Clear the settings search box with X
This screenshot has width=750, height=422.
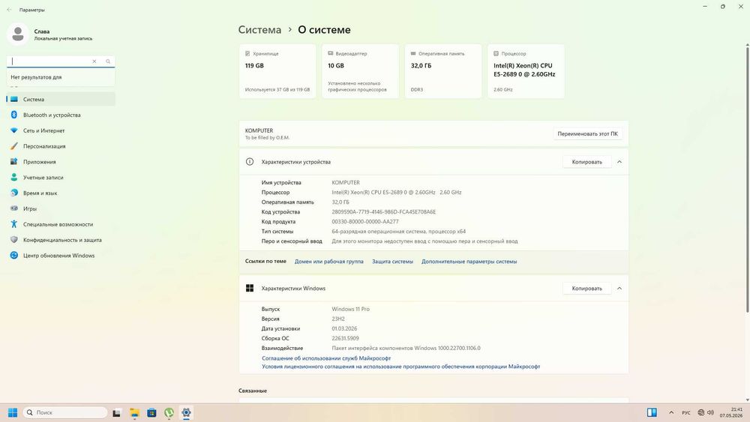point(94,61)
